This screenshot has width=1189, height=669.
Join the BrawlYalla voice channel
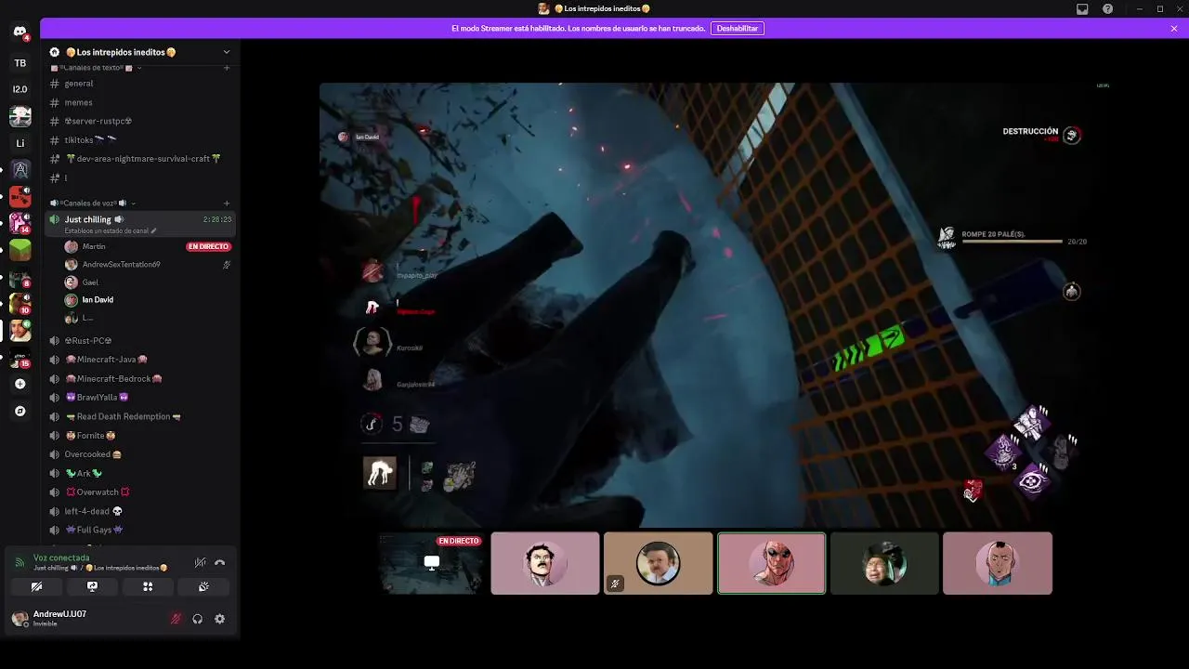coord(139,398)
